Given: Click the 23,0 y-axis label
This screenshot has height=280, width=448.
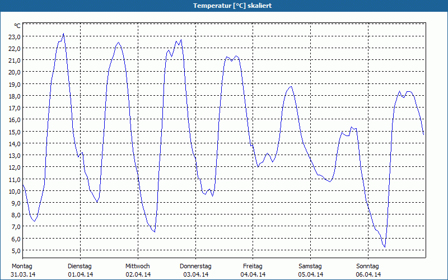Looking at the screenshot, I should click(15, 36).
